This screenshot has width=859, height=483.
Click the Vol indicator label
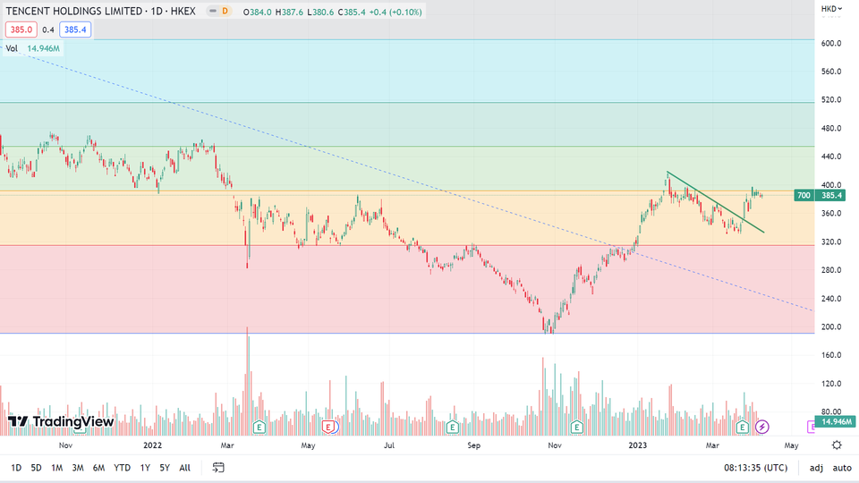[12, 48]
